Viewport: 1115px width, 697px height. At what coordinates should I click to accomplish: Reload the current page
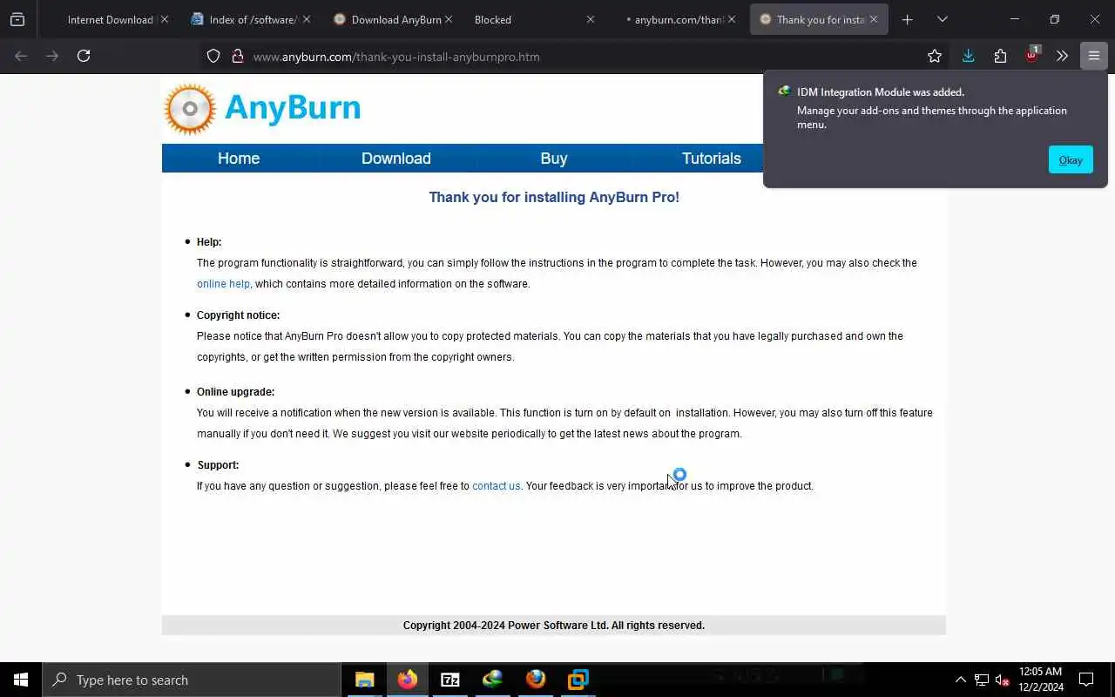(84, 56)
